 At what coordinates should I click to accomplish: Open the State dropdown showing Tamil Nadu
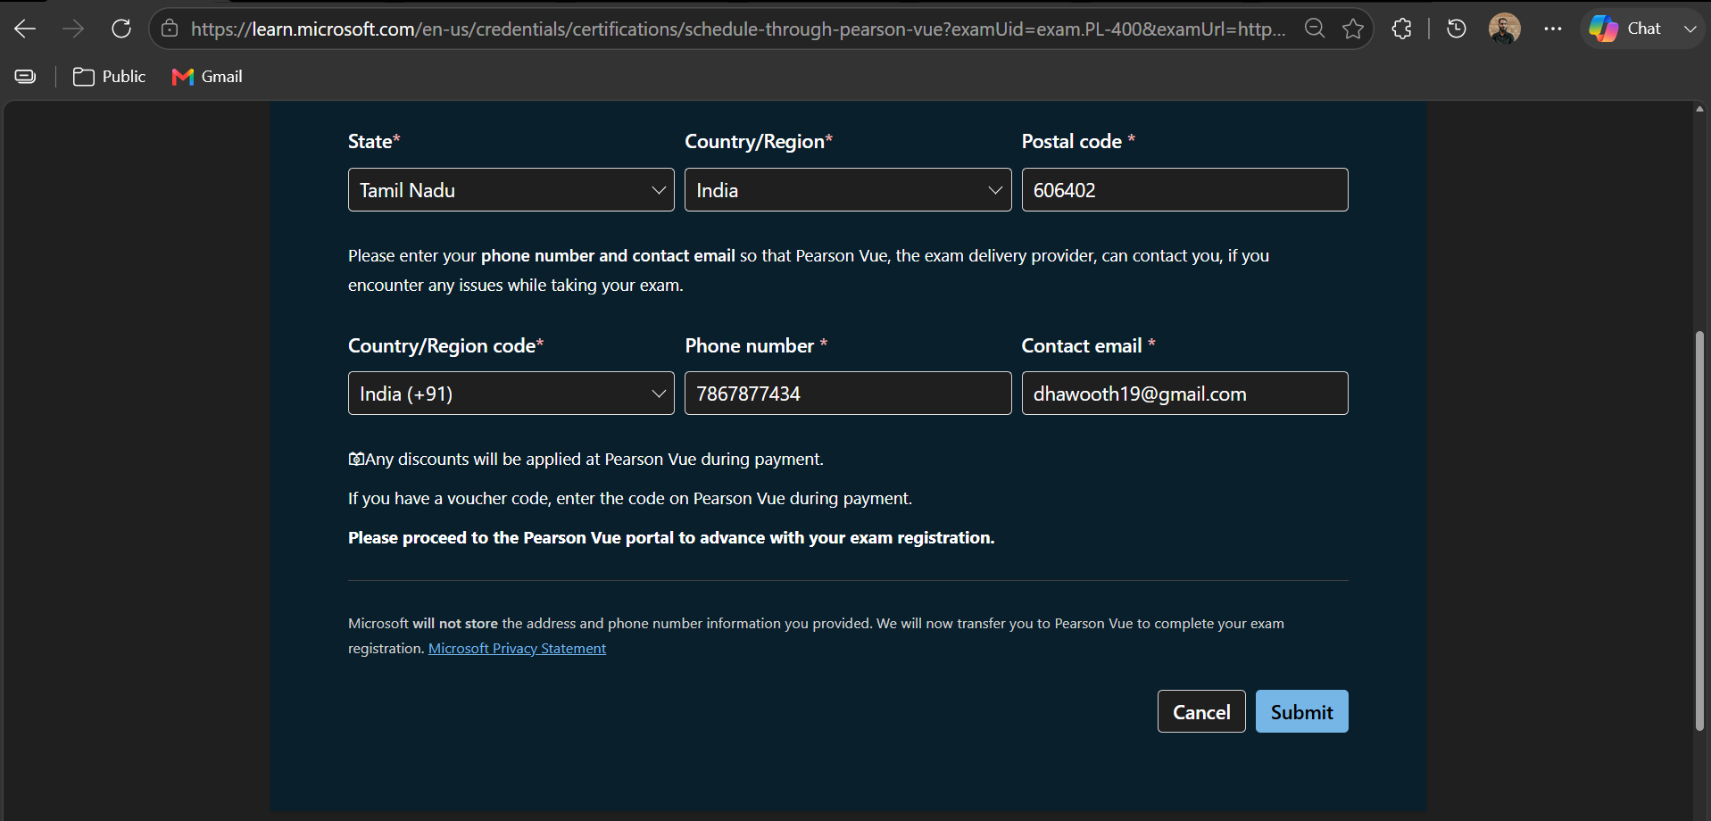511,190
